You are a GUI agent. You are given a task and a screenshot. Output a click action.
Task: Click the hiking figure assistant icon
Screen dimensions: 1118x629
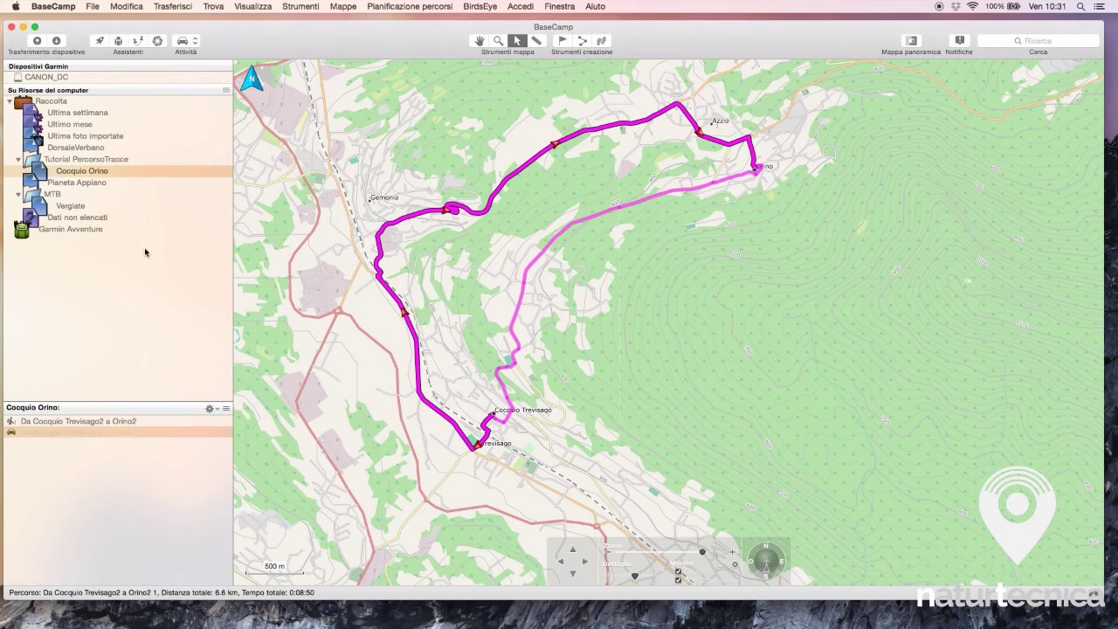point(138,40)
